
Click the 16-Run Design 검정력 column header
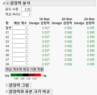coord(39,21)
